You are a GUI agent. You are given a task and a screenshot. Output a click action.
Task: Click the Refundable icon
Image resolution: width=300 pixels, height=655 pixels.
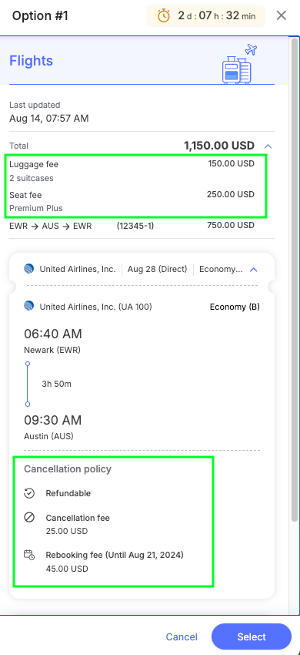(x=28, y=493)
